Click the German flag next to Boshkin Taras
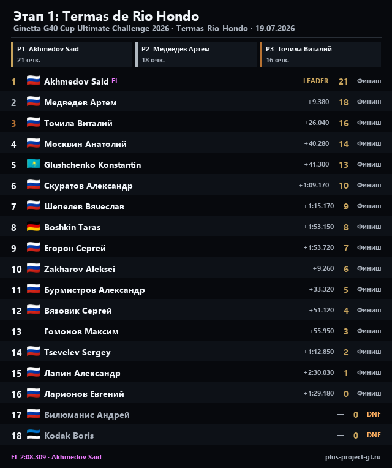 point(34,227)
